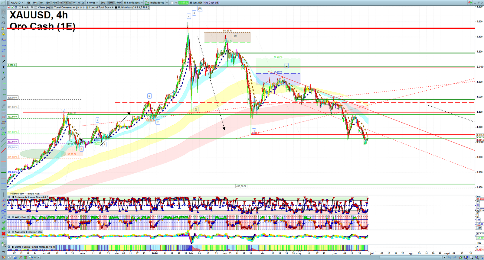
Task: Click the Barra Fuerza Fondo Mercado color swatch
Action: 13,247
